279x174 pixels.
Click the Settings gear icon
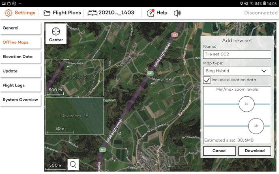[9, 13]
